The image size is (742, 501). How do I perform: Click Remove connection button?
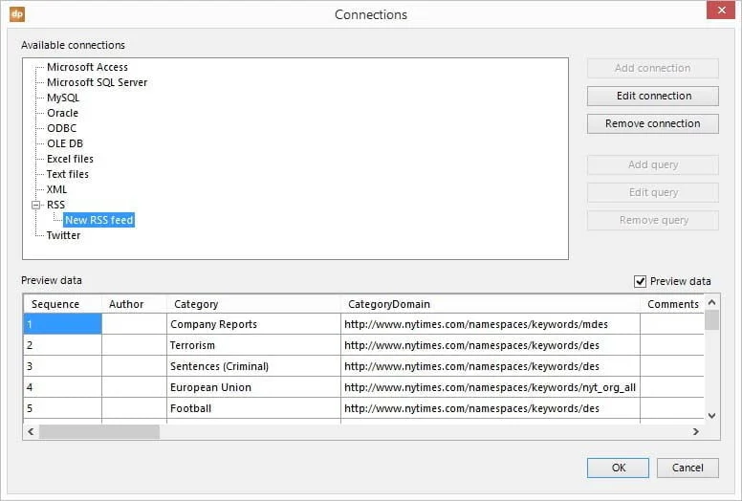coord(652,123)
